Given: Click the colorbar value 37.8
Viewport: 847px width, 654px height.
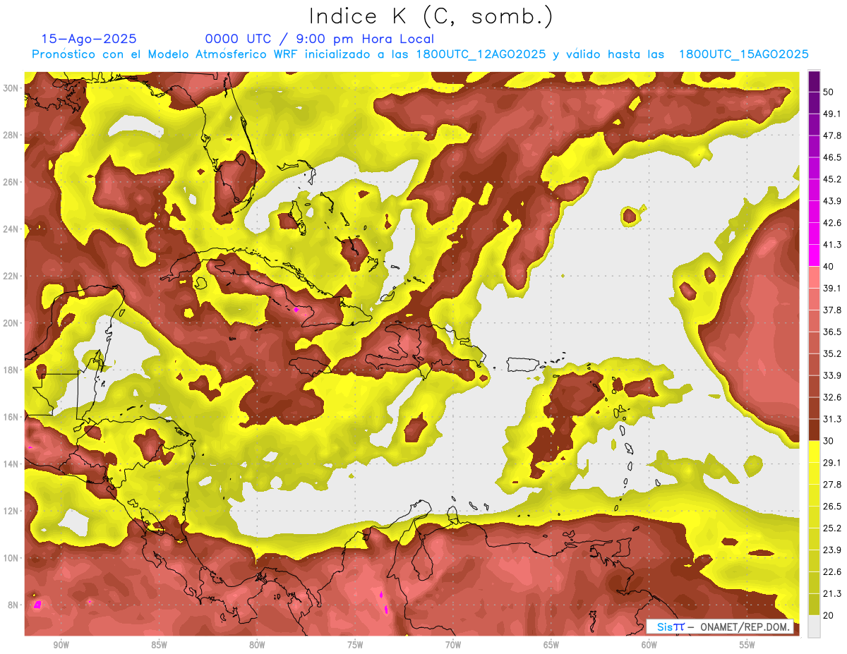Looking at the screenshot, I should 831,310.
